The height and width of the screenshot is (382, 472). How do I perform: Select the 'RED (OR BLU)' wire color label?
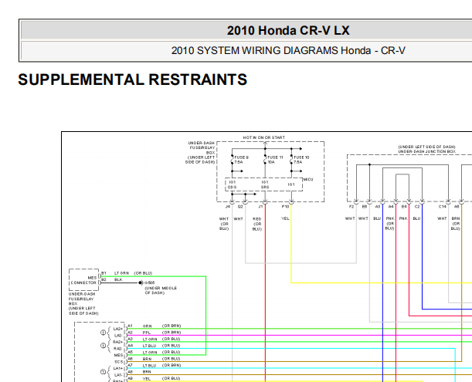[256, 224]
